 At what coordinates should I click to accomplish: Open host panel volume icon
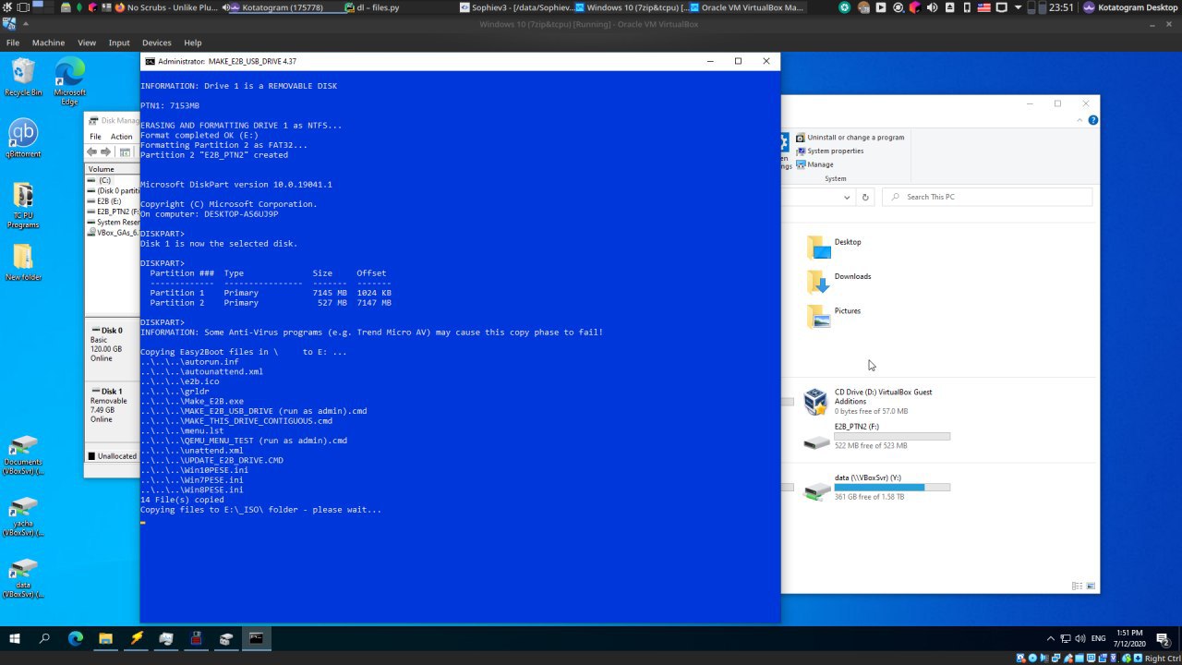[x=931, y=7]
